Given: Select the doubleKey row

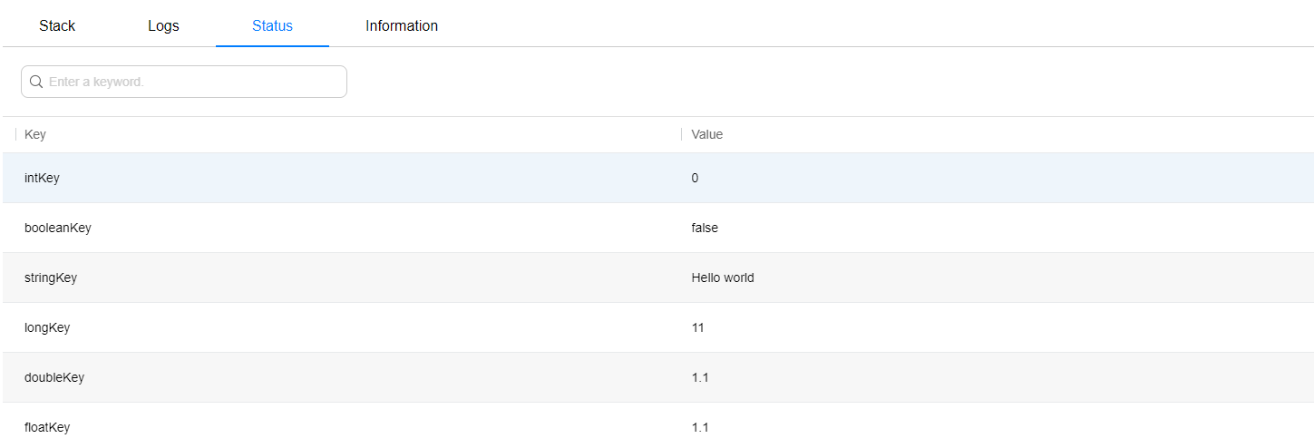Looking at the screenshot, I should (x=658, y=377).
